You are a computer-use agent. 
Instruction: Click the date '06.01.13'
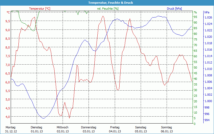(x=167, y=131)
